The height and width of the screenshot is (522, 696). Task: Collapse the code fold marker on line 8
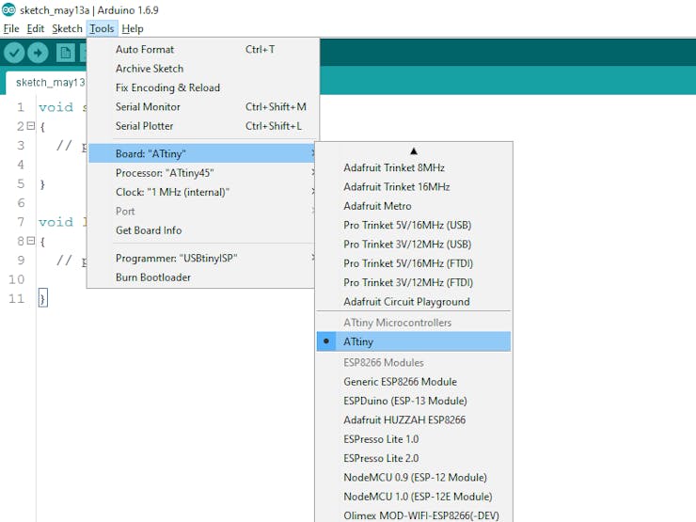tap(31, 241)
